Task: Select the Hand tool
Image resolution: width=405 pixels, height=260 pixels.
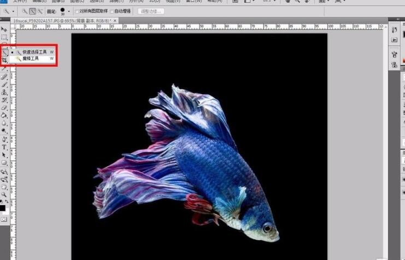Action: [4, 187]
